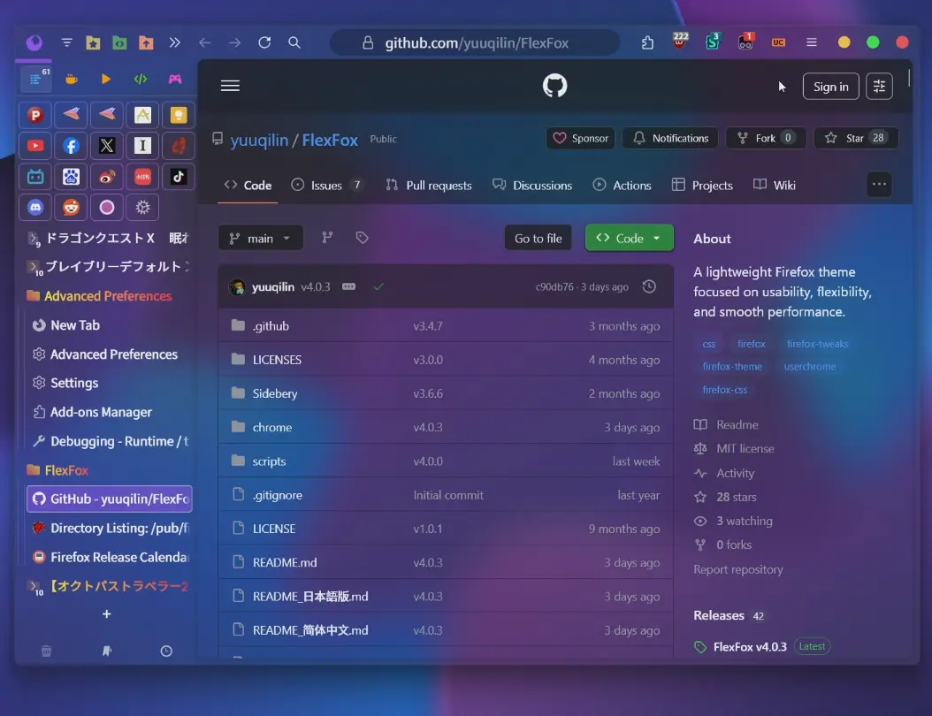This screenshot has width=932, height=716.
Task: Open the green Code dropdown
Action: (629, 237)
